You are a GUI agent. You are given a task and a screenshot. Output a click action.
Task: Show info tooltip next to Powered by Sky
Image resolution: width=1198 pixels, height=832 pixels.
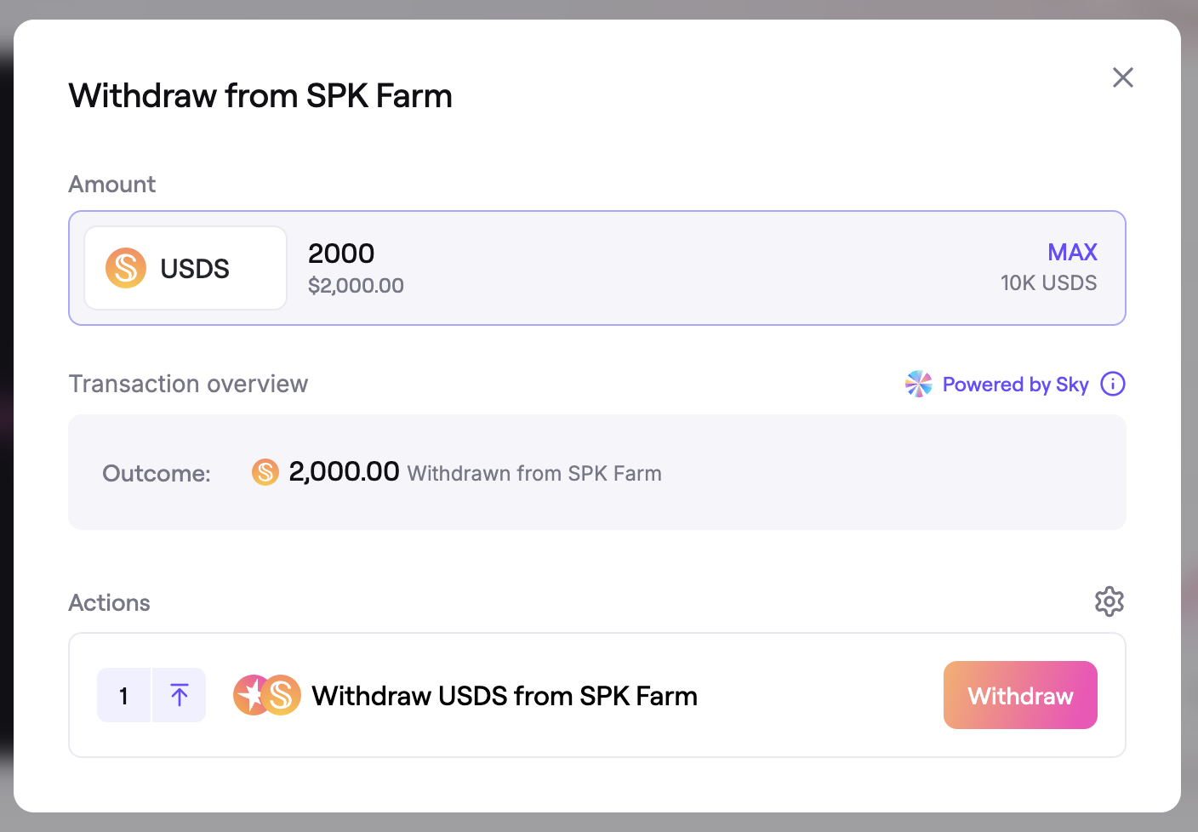[x=1112, y=385]
